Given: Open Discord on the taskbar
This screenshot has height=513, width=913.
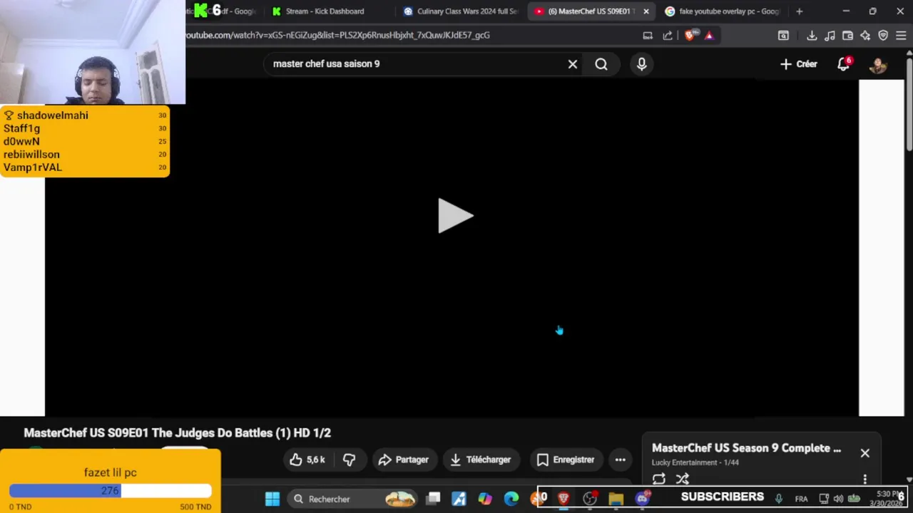Looking at the screenshot, I should (642, 499).
